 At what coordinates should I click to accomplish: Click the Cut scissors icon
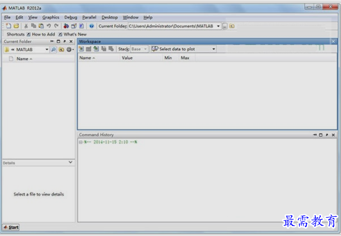(x=26, y=26)
